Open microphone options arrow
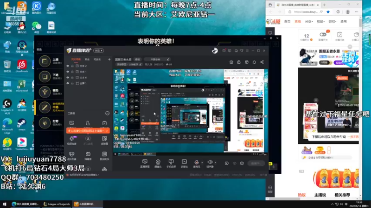 (202, 162)
